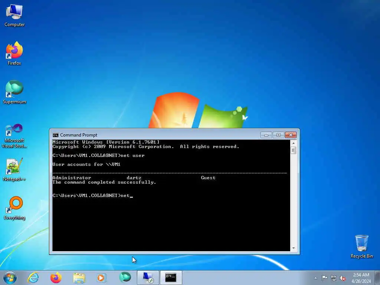Click the Copyright 2009 Microsoft line
This screenshot has height=285, width=380.
pos(145,147)
